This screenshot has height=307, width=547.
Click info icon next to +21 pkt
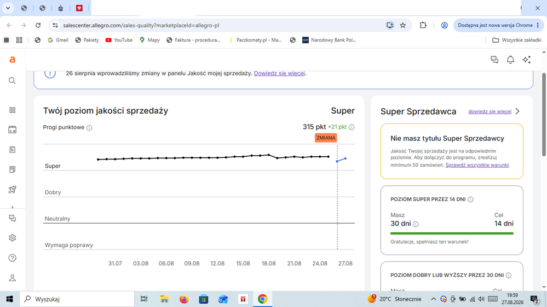(352, 127)
